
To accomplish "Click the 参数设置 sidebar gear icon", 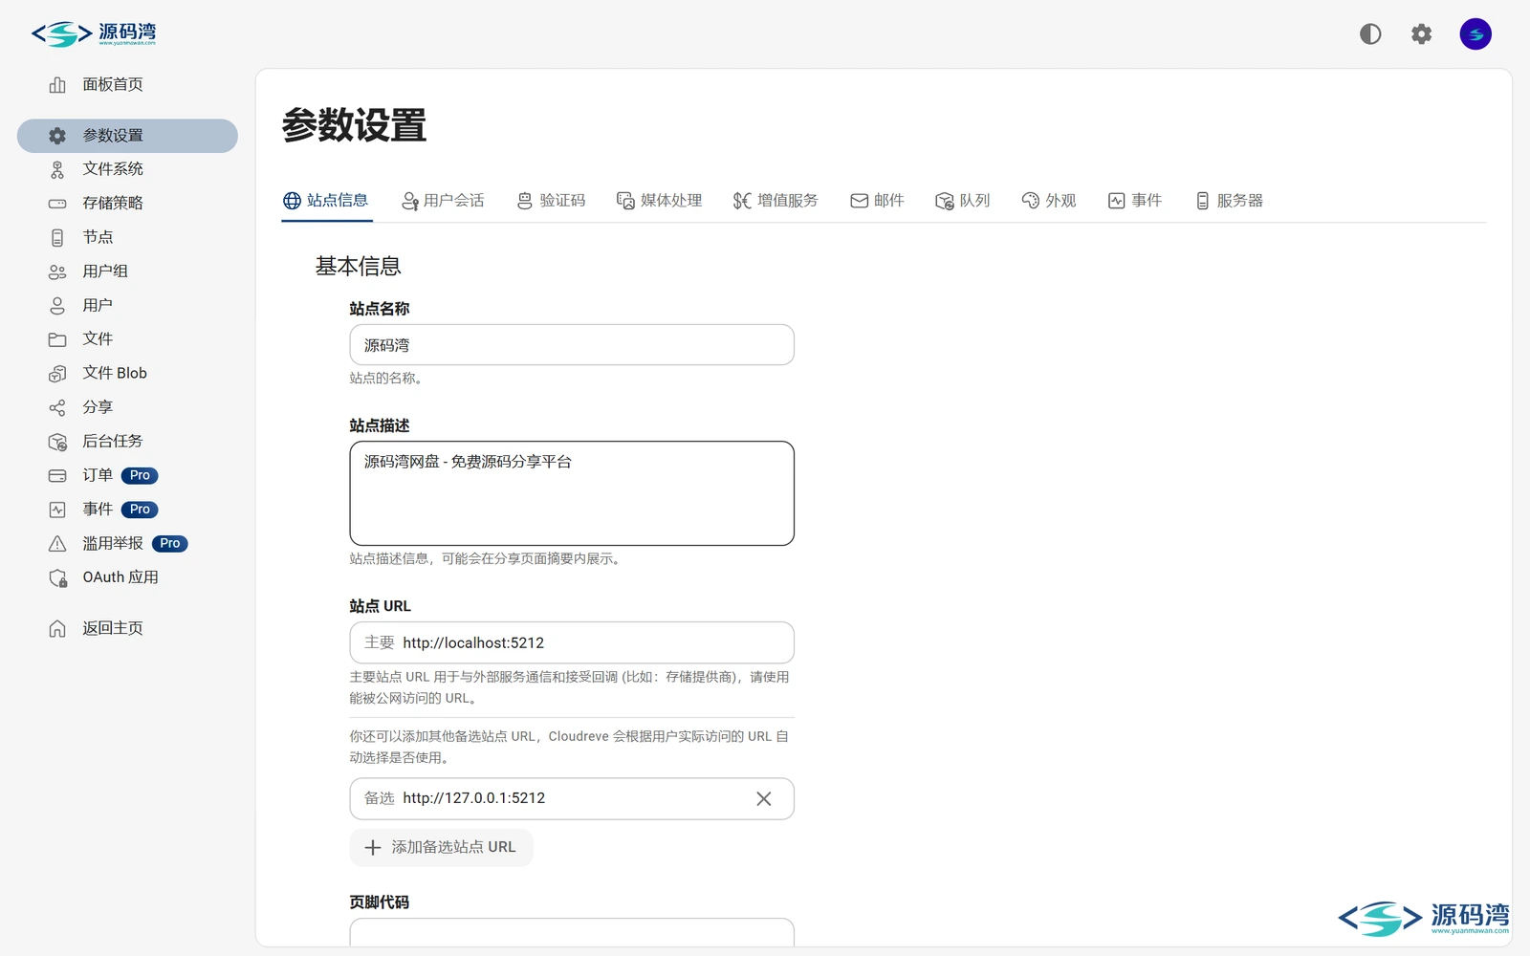I will pos(57,136).
